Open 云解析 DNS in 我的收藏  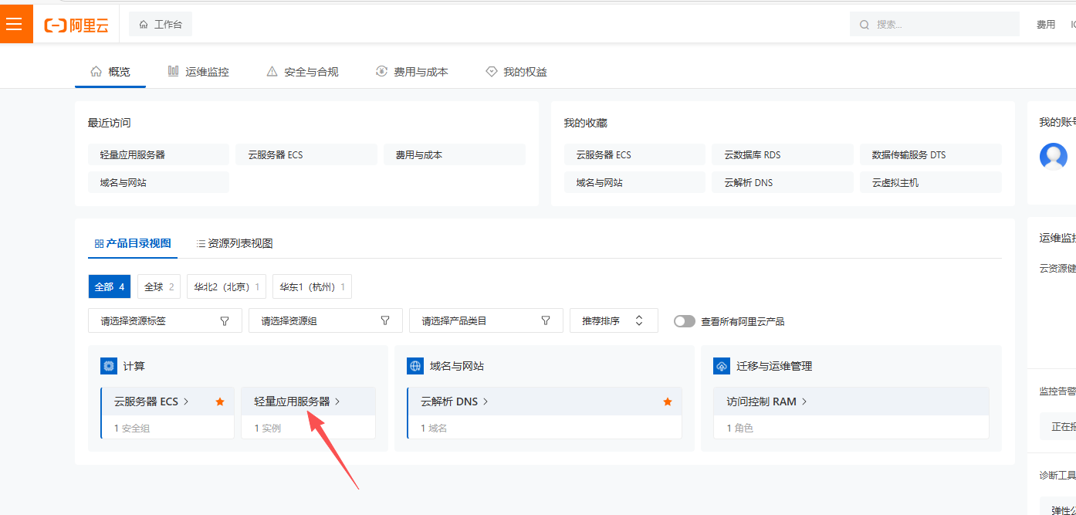click(x=783, y=183)
